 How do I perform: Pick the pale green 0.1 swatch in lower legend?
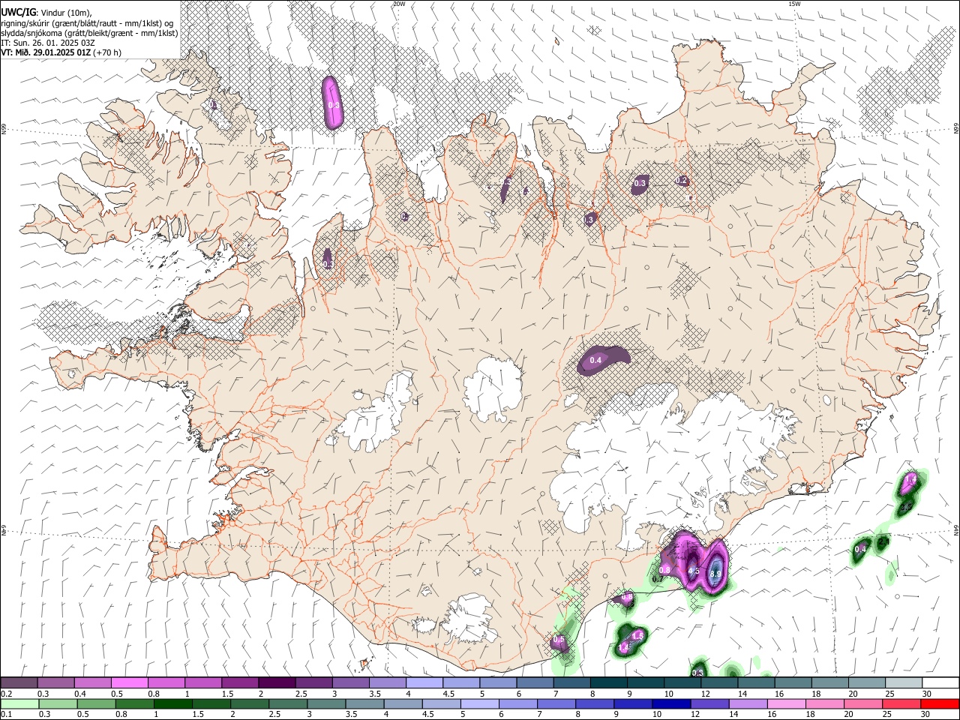[x=19, y=703]
